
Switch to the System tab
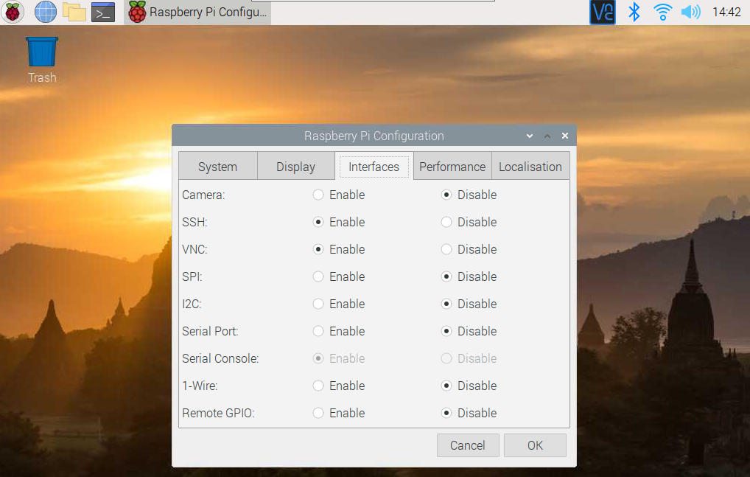pos(217,167)
